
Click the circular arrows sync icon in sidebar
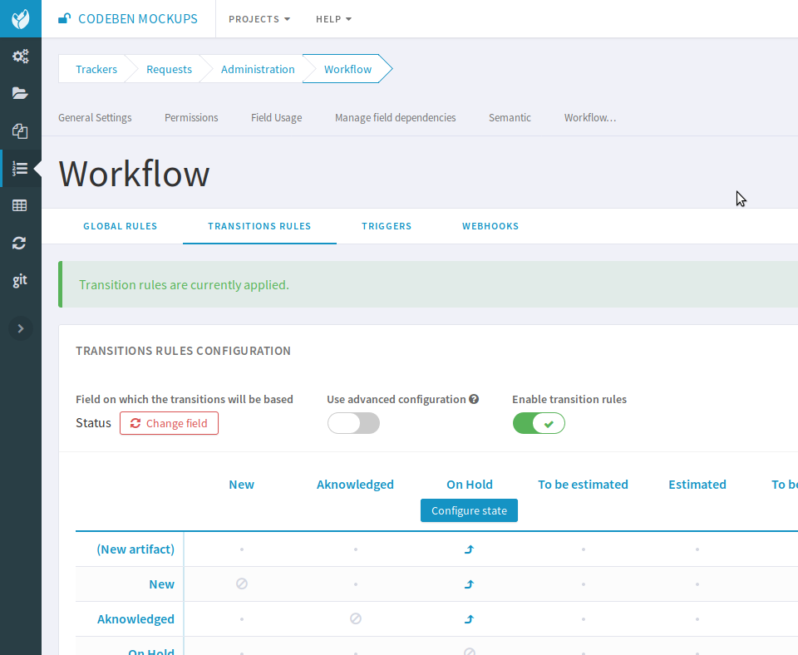tap(20, 243)
